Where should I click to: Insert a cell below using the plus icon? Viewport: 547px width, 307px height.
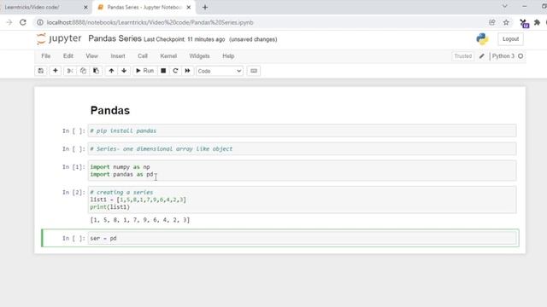click(55, 71)
